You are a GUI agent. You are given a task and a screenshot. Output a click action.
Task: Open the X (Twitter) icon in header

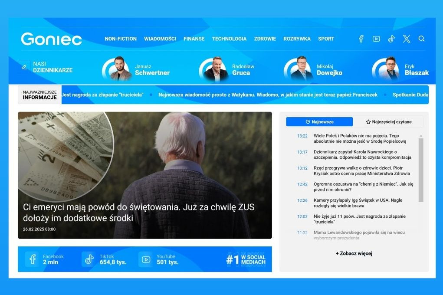(407, 39)
